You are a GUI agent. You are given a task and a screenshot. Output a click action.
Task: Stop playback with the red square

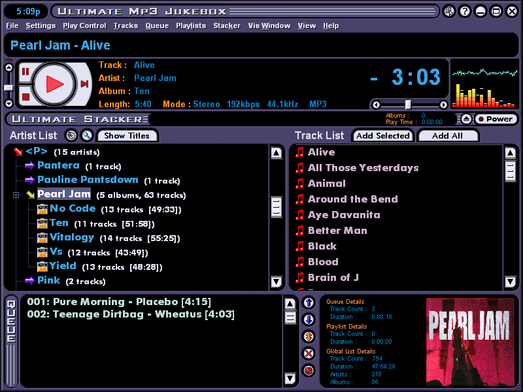click(x=25, y=97)
